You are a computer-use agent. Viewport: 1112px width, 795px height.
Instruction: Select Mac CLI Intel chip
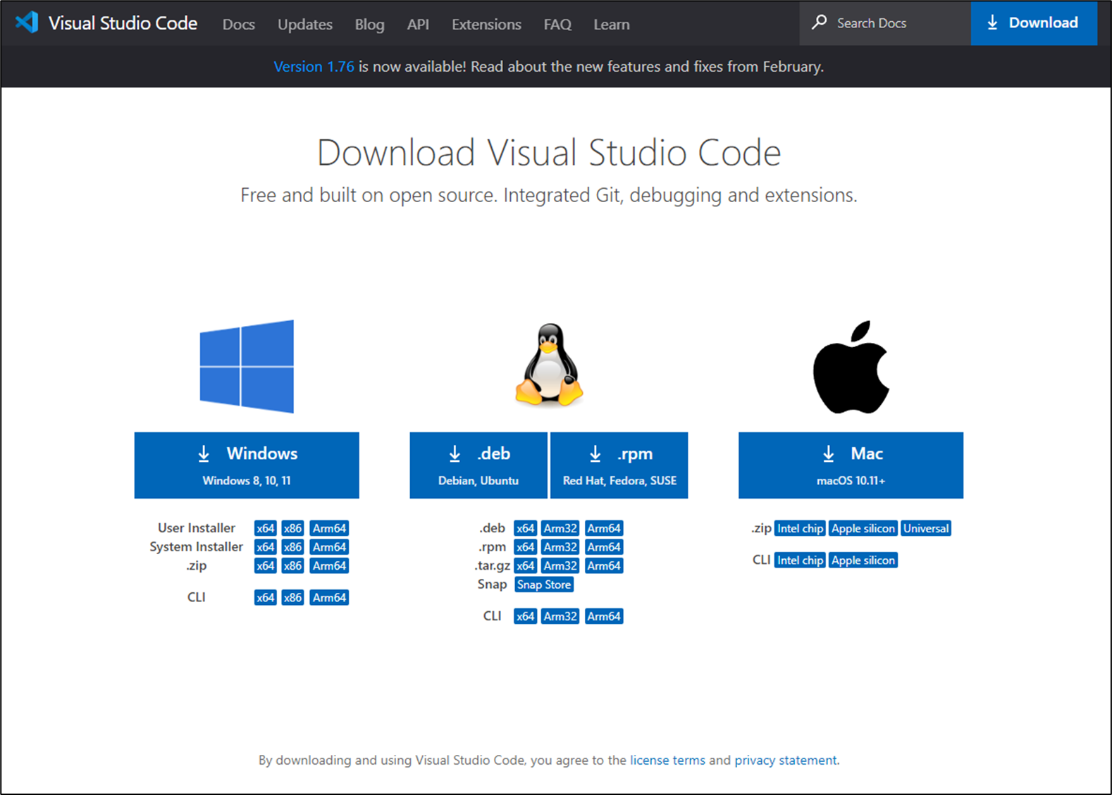pos(800,560)
